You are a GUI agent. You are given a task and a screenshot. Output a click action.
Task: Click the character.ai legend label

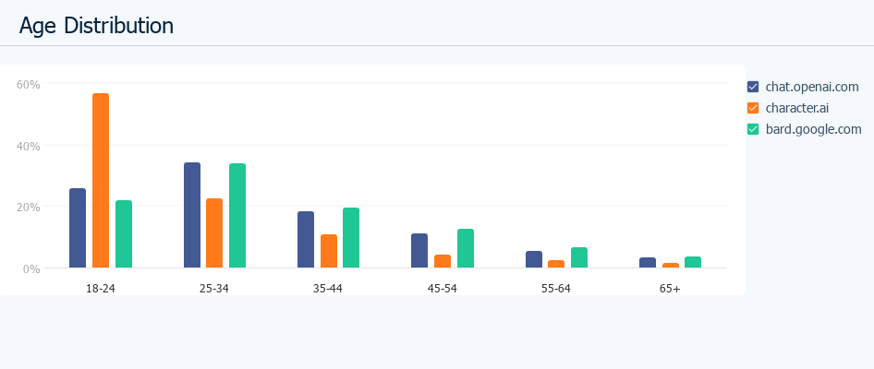[x=796, y=108]
